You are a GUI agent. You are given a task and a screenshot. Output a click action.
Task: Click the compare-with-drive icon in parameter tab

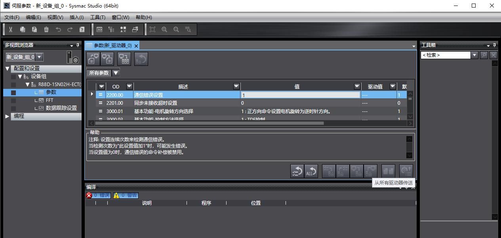[124, 59]
